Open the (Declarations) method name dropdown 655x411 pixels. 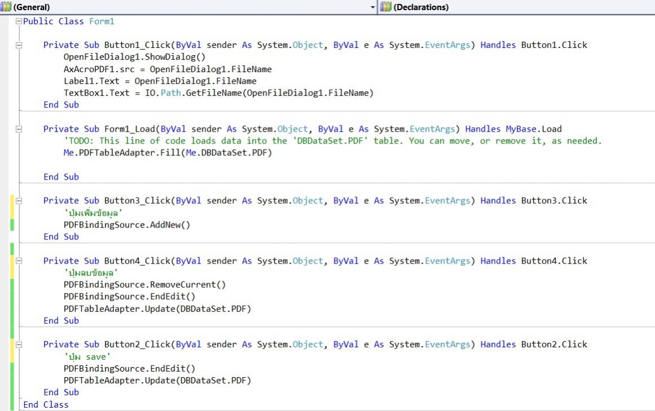(517, 7)
